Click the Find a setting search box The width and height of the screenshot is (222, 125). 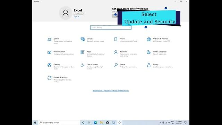tap(111, 27)
